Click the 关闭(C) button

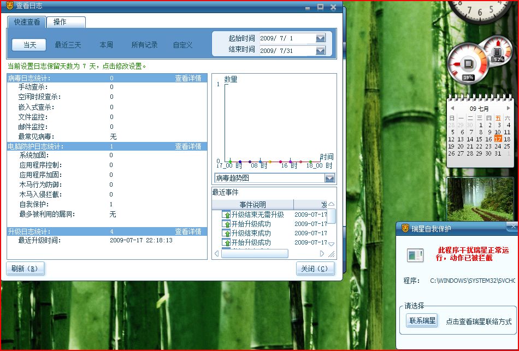(x=315, y=269)
